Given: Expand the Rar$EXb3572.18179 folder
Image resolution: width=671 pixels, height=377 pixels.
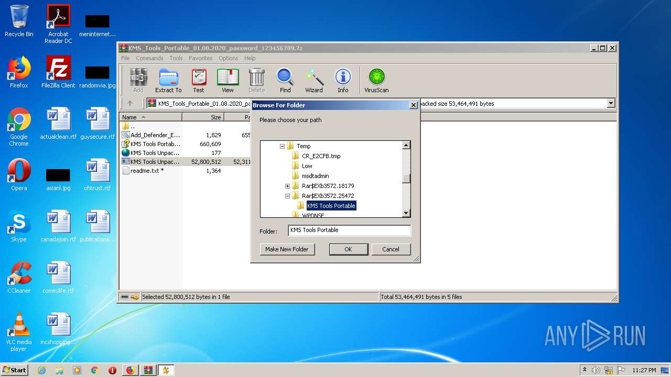Looking at the screenshot, I should [x=287, y=186].
